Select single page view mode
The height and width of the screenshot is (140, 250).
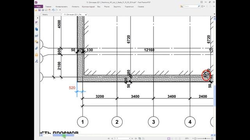[x=169, y=138]
